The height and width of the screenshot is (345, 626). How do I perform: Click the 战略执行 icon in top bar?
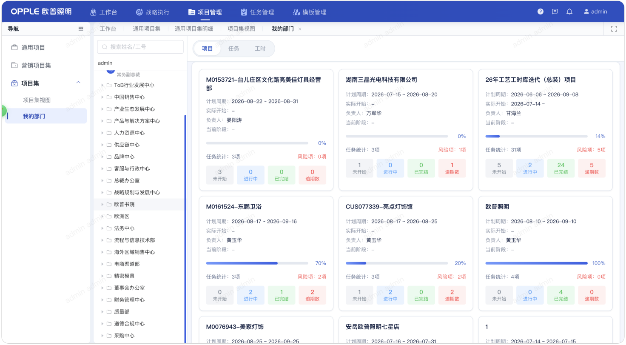tap(139, 12)
